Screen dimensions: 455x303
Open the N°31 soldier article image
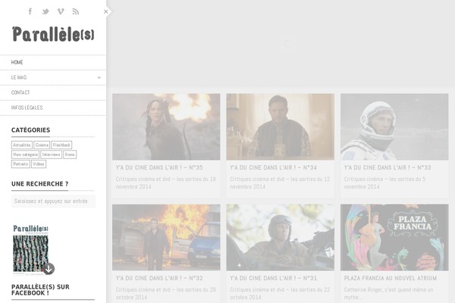281,237
